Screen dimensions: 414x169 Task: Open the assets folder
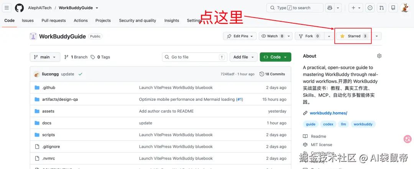point(48,111)
